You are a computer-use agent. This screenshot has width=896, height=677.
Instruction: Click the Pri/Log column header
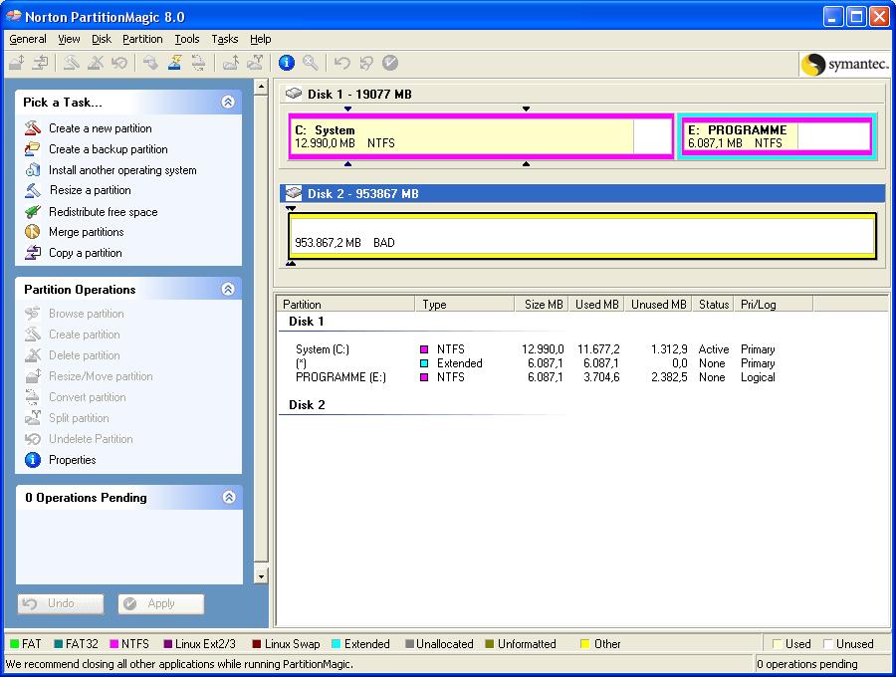[x=774, y=305]
